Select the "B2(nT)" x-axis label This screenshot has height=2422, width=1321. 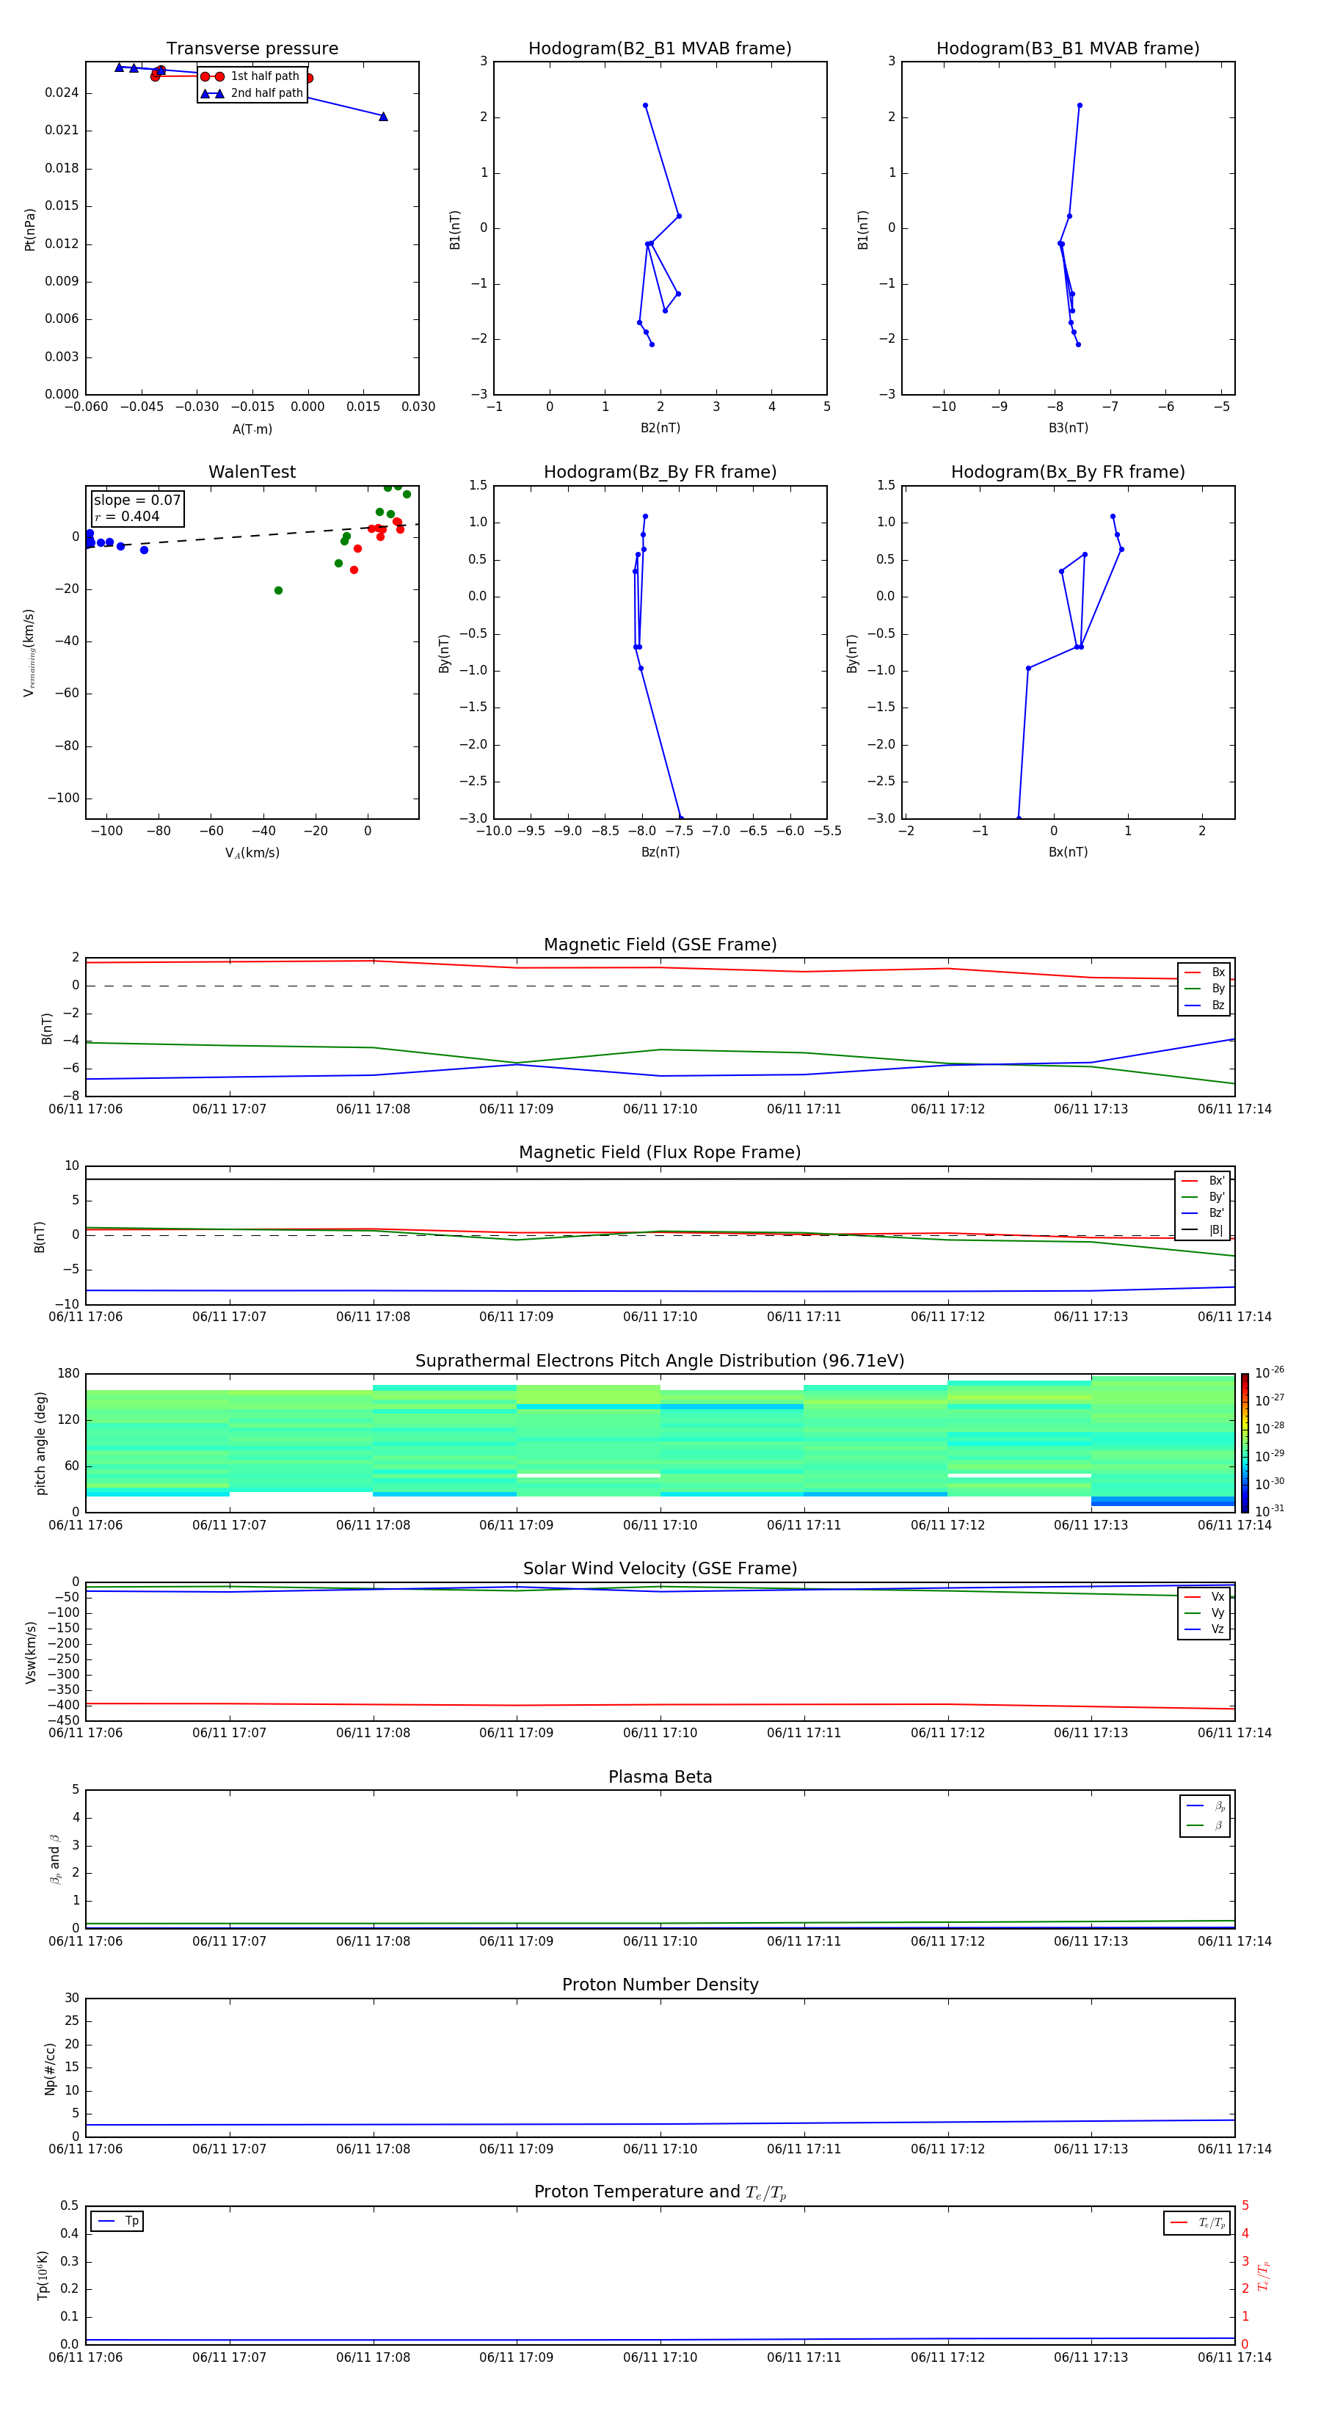(660, 428)
